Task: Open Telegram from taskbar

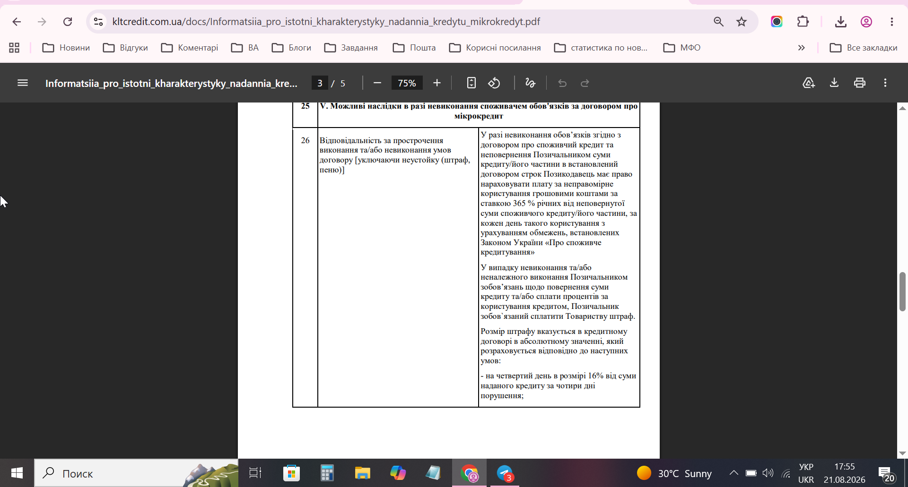Action: click(505, 473)
